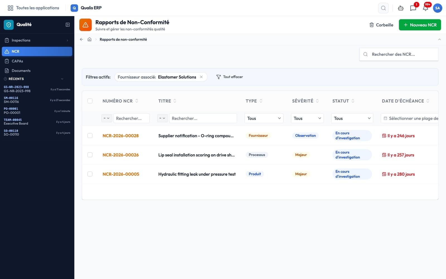The image size is (446, 279).
Task: Sort by Statut column
Action: [x=353, y=101]
